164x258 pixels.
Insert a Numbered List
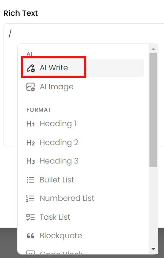click(83, 198)
